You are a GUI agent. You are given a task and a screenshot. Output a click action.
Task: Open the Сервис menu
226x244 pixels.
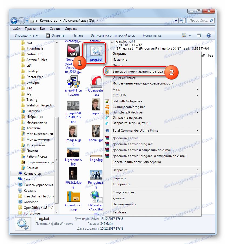point(55,29)
